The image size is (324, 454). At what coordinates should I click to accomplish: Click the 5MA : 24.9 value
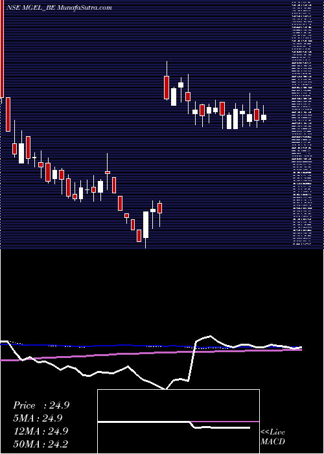38,418
